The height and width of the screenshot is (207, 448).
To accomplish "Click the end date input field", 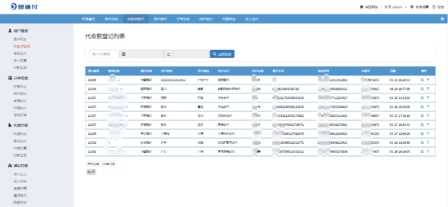I will point(191,54).
